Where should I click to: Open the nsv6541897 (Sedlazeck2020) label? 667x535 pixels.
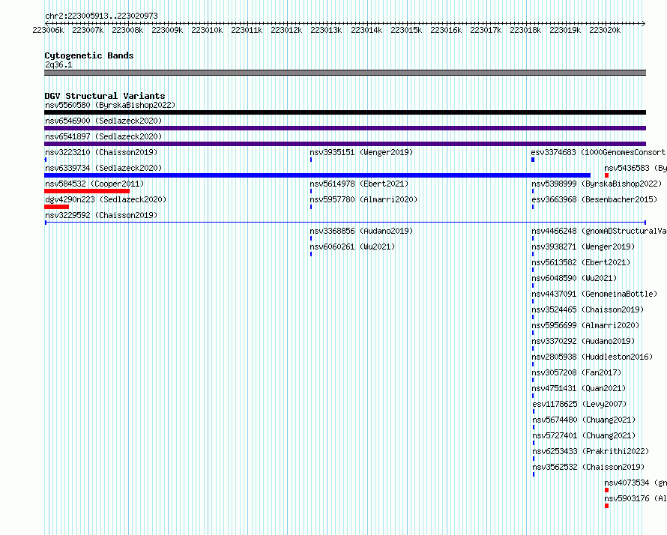pos(103,136)
